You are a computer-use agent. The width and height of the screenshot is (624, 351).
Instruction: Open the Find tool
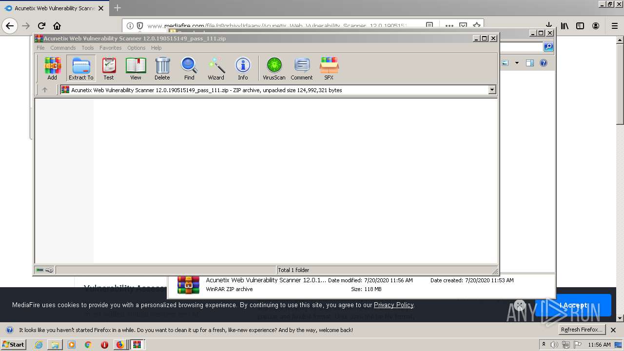click(x=189, y=68)
